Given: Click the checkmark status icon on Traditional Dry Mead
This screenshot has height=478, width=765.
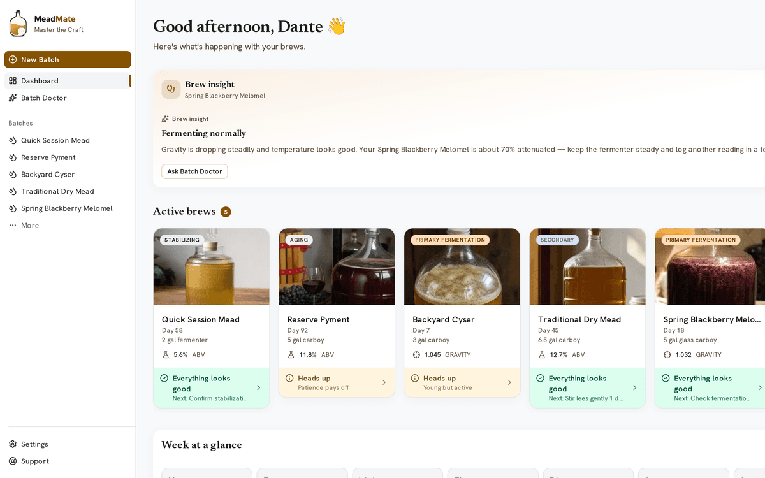Looking at the screenshot, I should coord(541,378).
